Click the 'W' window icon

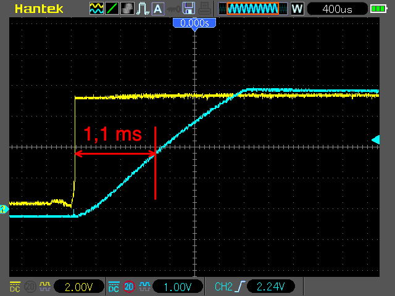[x=297, y=9]
